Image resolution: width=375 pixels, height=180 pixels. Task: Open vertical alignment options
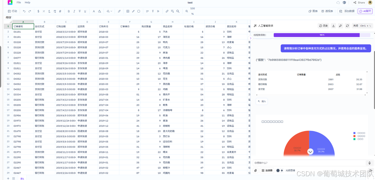point(153,11)
